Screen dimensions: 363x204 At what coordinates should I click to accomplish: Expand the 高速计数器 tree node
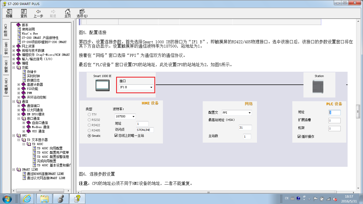[x=19, y=84]
